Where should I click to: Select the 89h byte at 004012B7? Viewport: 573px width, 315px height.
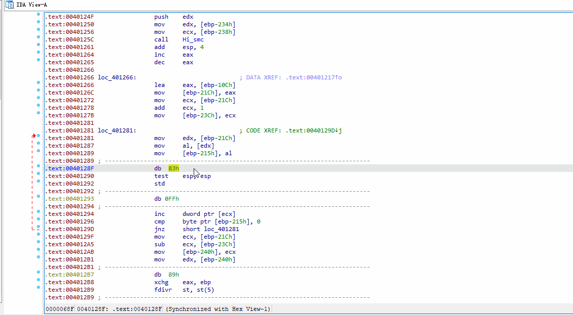tap(173, 275)
